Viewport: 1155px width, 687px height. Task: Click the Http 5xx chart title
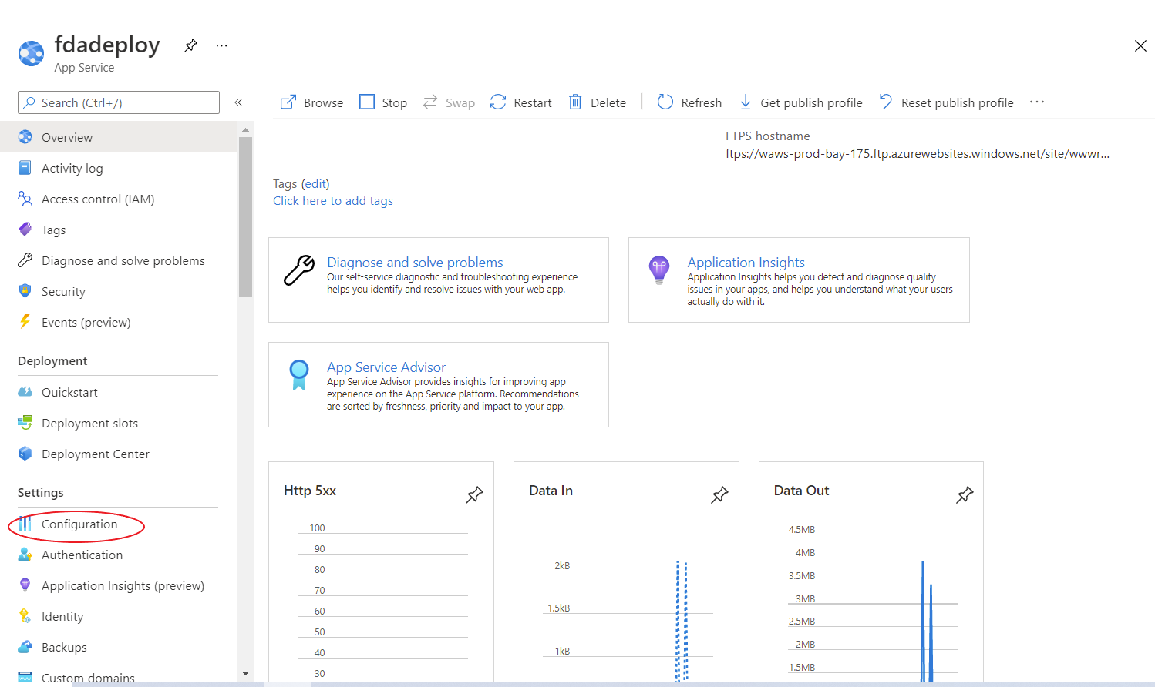(x=310, y=491)
